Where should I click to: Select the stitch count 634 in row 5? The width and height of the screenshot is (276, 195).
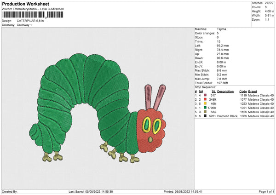pos(213,112)
